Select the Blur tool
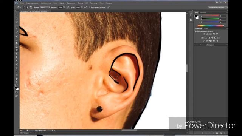Viewport: 242px width, 136px height. coord(17,57)
